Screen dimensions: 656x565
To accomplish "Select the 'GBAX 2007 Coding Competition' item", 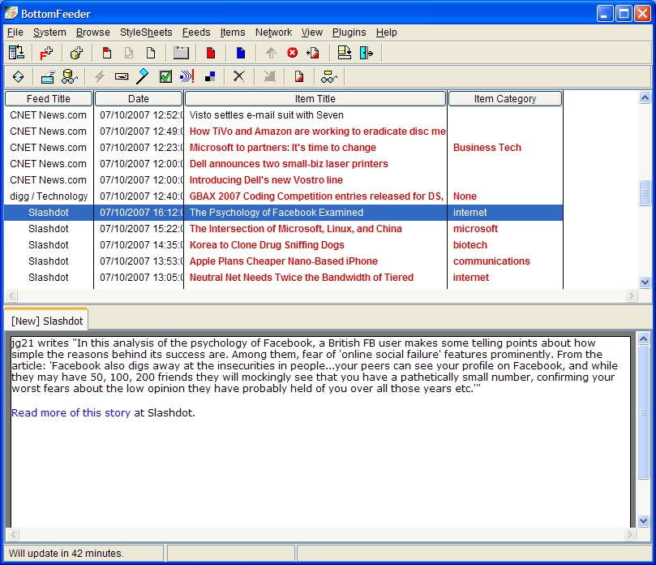I will pos(316,196).
